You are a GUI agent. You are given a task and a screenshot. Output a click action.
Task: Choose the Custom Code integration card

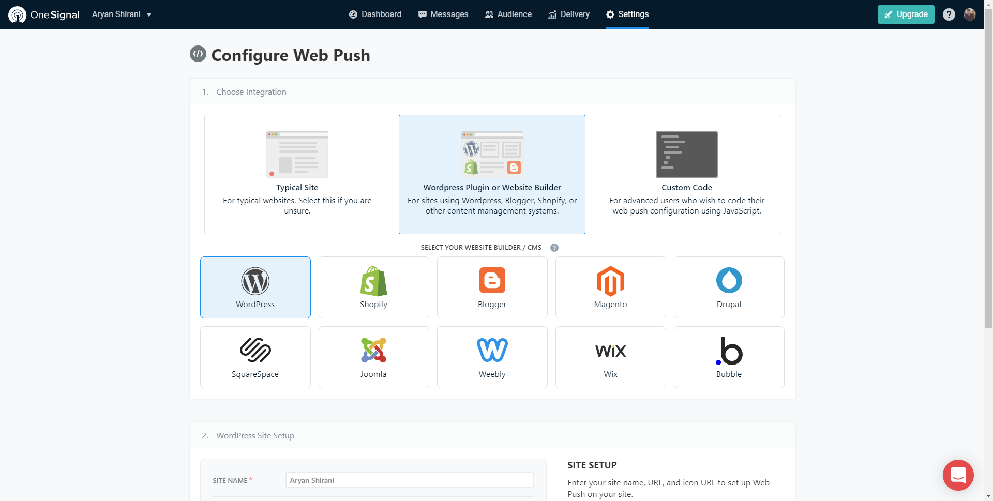687,174
